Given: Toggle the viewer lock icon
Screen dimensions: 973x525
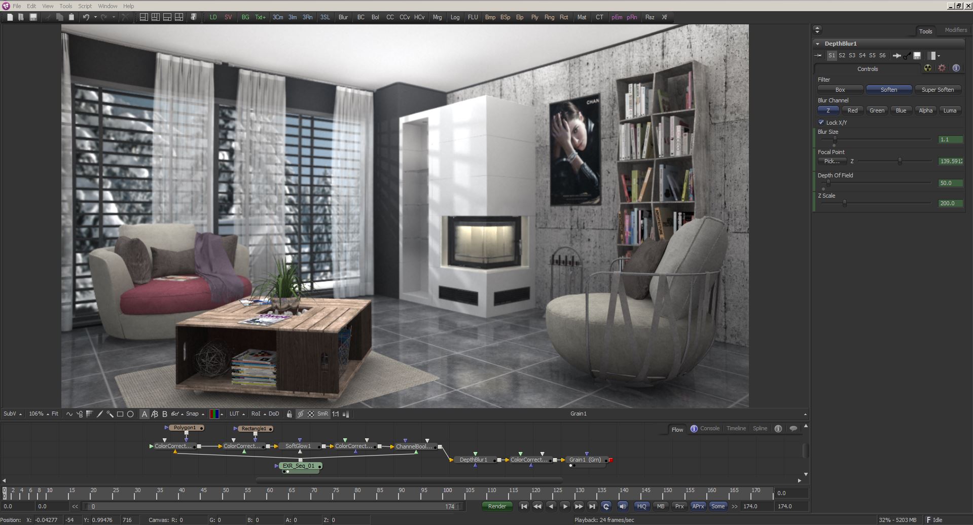Looking at the screenshot, I should [290, 414].
